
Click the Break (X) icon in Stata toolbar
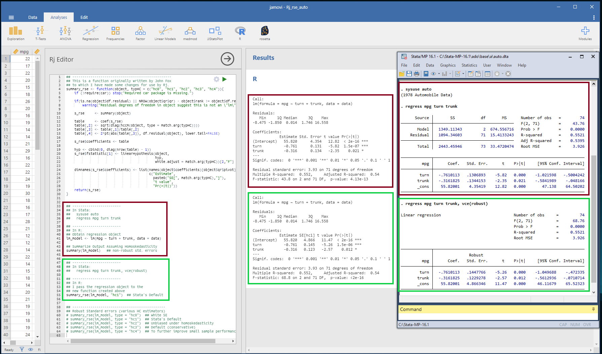[x=508, y=74]
